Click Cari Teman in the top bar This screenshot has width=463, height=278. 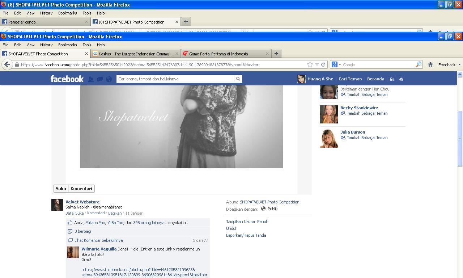point(350,79)
